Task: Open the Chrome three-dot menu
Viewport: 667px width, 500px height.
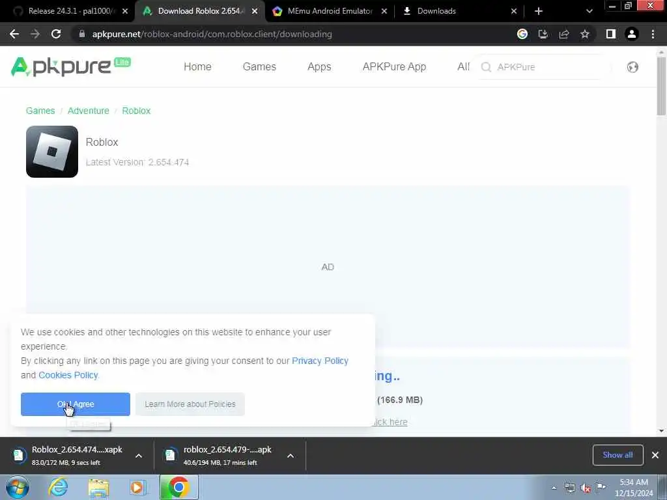Action: 653,34
